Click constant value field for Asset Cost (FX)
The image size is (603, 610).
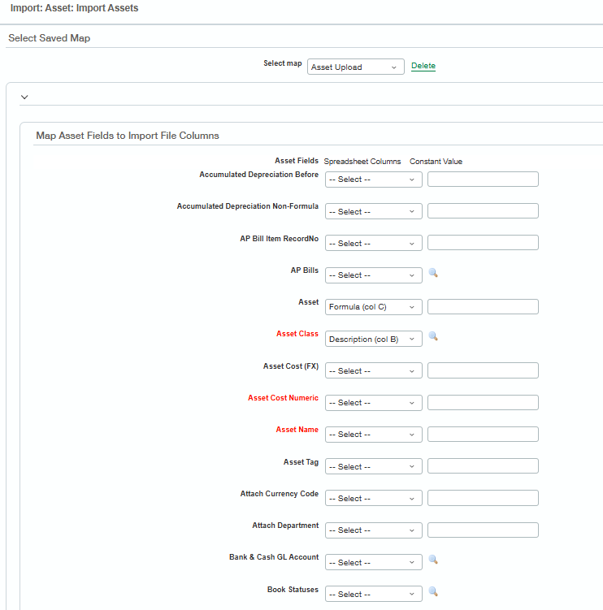[483, 370]
